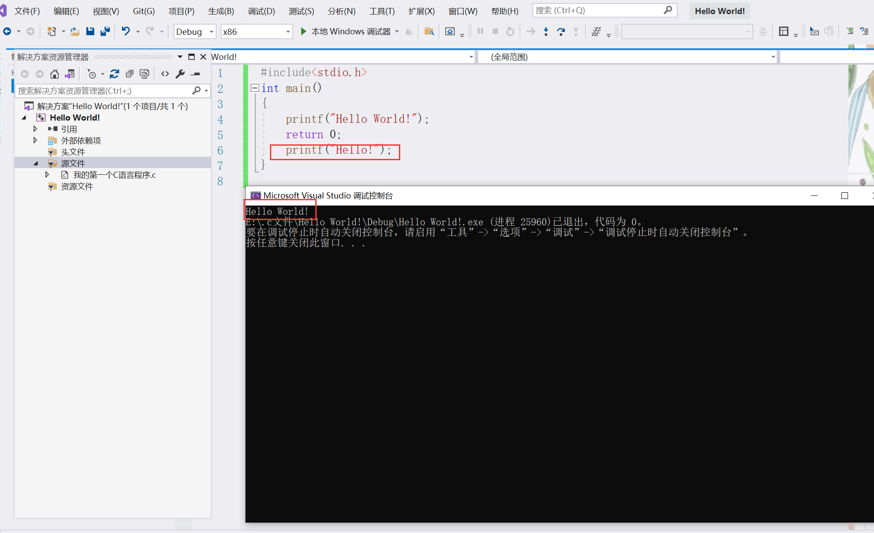This screenshot has width=874, height=533.
Task: Collapse main function with minus toggle
Action: (254, 88)
